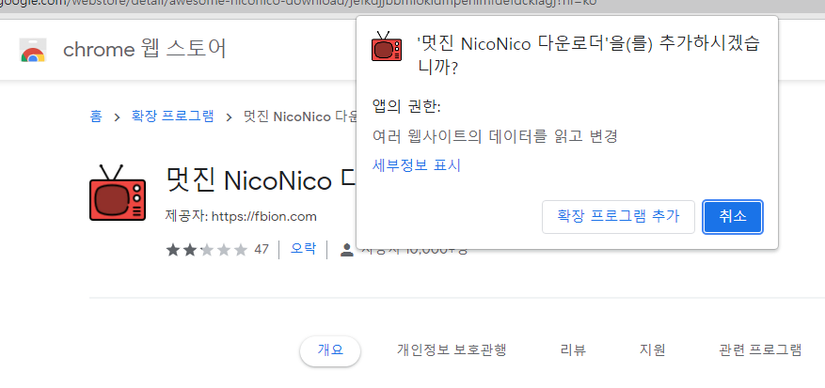Click the '여러 웹사이트의 데이터를 읽고 변경' permission text
The width and height of the screenshot is (825, 388).
(x=495, y=137)
